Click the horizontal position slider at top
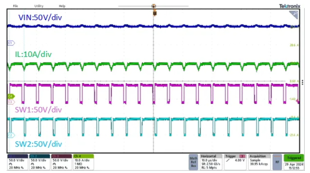The image size is (310, 173). (x=153, y=6)
